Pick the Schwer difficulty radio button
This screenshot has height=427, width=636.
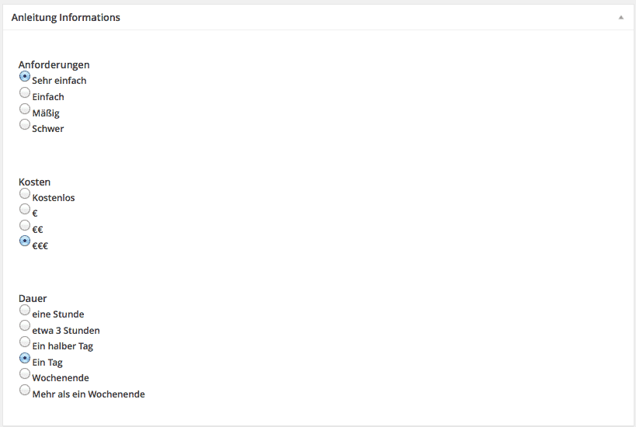point(25,125)
